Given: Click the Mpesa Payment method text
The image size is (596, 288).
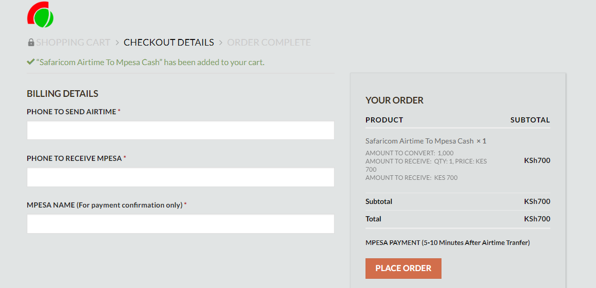Looking at the screenshot, I should click(x=448, y=242).
